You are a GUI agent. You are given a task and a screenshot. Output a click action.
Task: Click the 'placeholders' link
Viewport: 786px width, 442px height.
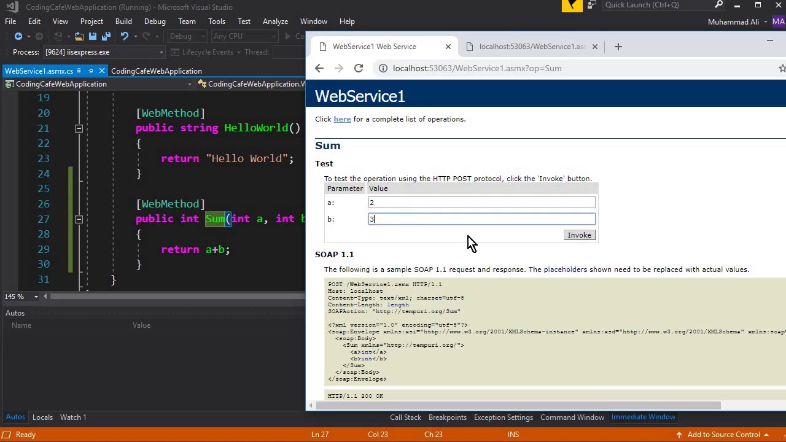tap(565, 269)
